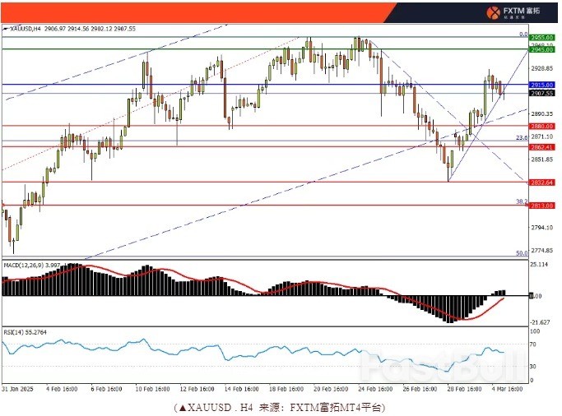Select the red 2862.41 level label
Viewport: 562px width, 416px height.
point(540,146)
